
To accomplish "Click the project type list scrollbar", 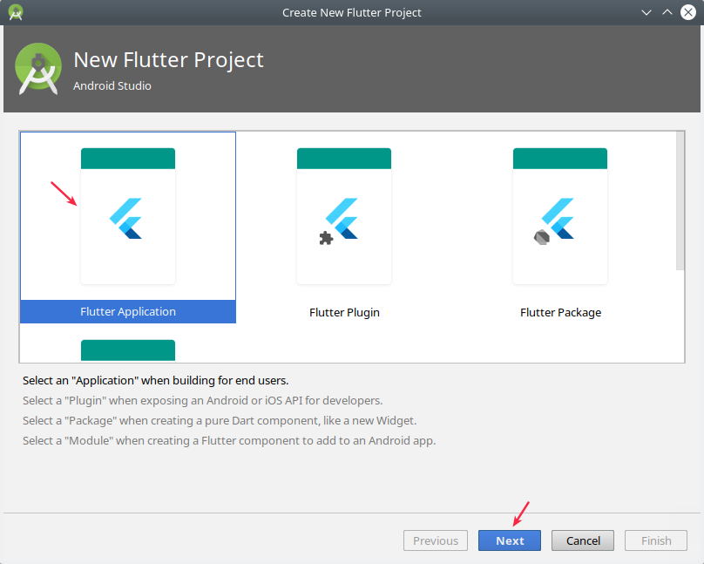I will [680, 200].
